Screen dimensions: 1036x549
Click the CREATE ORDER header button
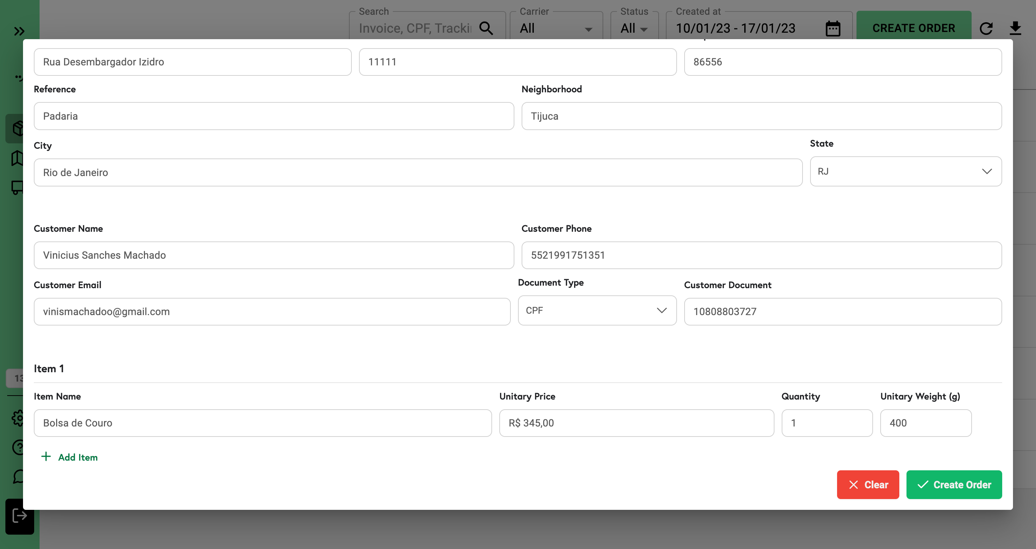click(913, 28)
